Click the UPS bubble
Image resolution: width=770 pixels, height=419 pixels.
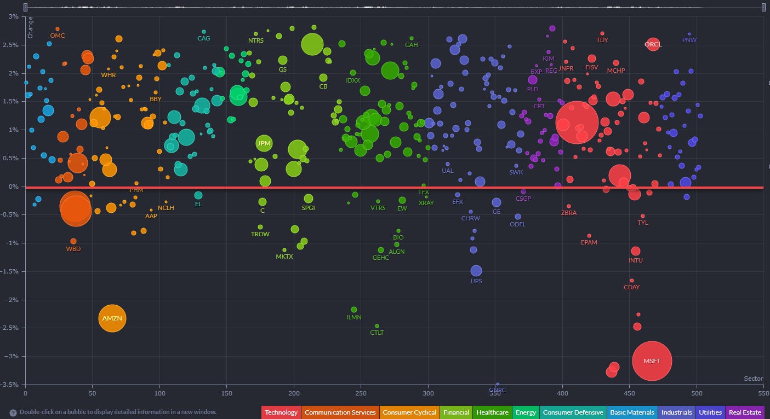point(476,271)
